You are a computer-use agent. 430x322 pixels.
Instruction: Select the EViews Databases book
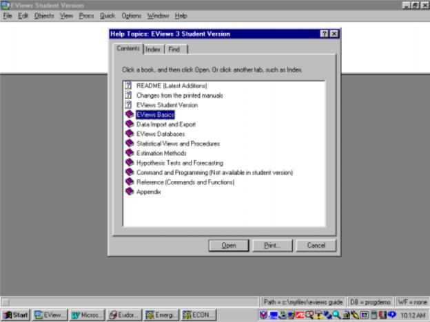pos(161,134)
